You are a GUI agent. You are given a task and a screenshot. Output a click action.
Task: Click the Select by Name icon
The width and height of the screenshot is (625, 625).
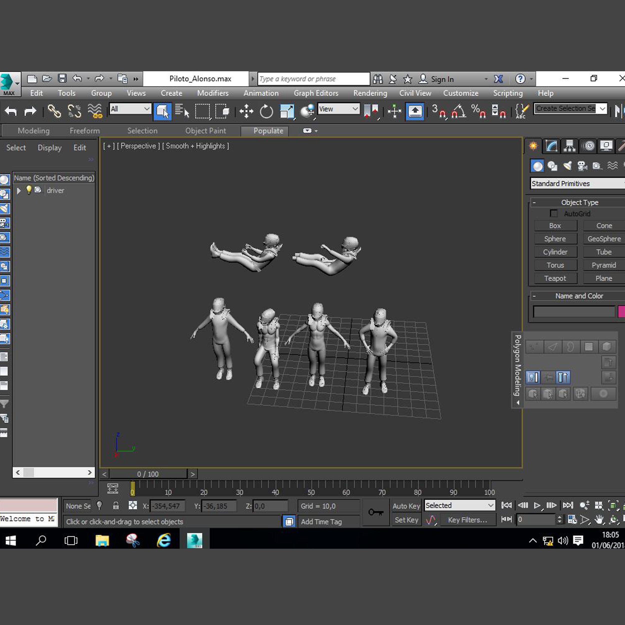[x=182, y=111]
